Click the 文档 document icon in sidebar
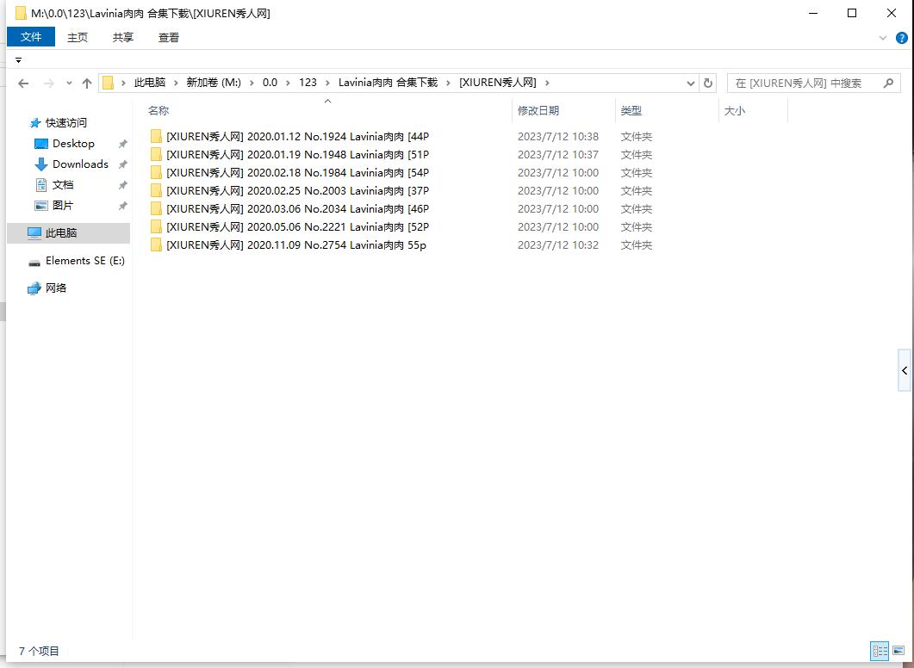Screen dimensions: 914x668 (x=40, y=185)
